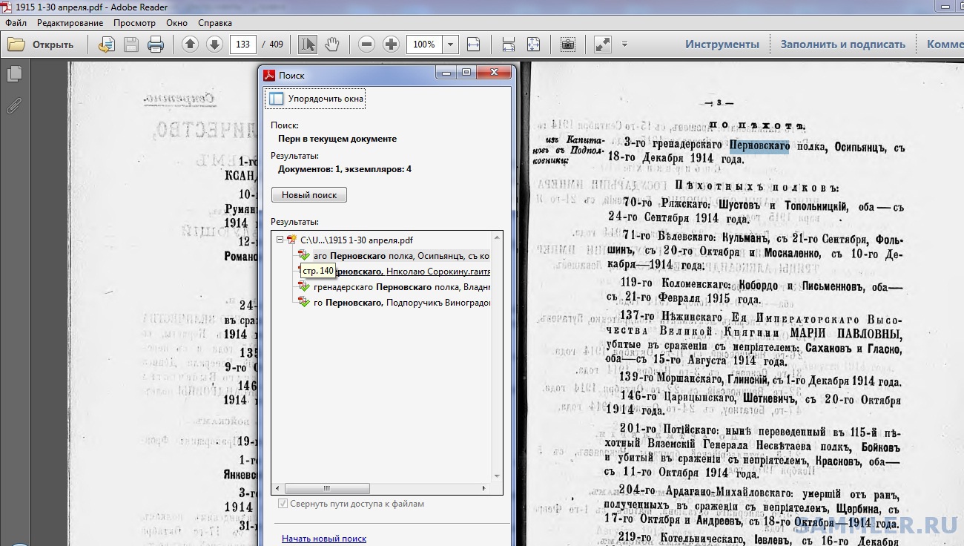Screen dimensions: 964x546
Task: Click result icon for 'го Перновскаго, Подпоручикъ'
Action: pyautogui.click(x=303, y=303)
